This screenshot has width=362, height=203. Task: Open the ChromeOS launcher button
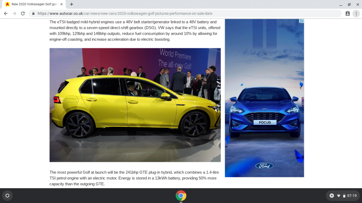tap(7, 196)
